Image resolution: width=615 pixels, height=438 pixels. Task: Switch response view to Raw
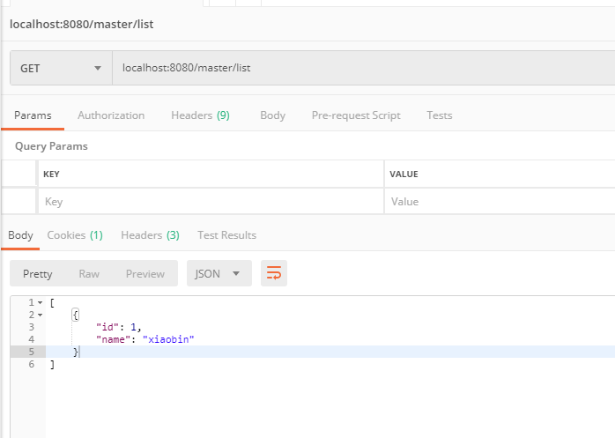coord(89,273)
